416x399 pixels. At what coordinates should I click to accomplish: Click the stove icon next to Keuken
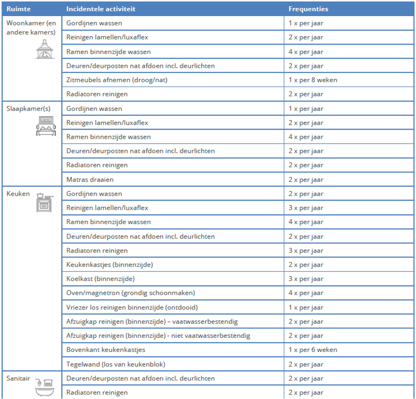(x=44, y=202)
